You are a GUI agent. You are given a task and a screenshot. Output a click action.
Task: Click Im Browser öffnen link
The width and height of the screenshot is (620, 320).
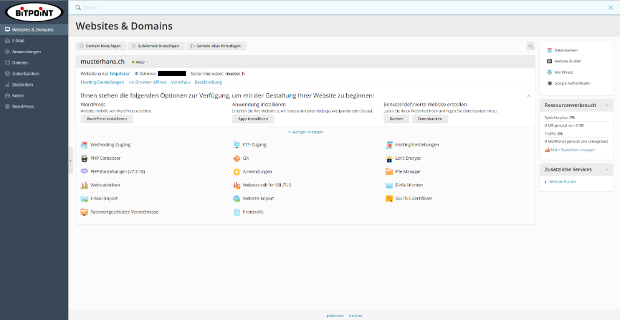point(148,82)
